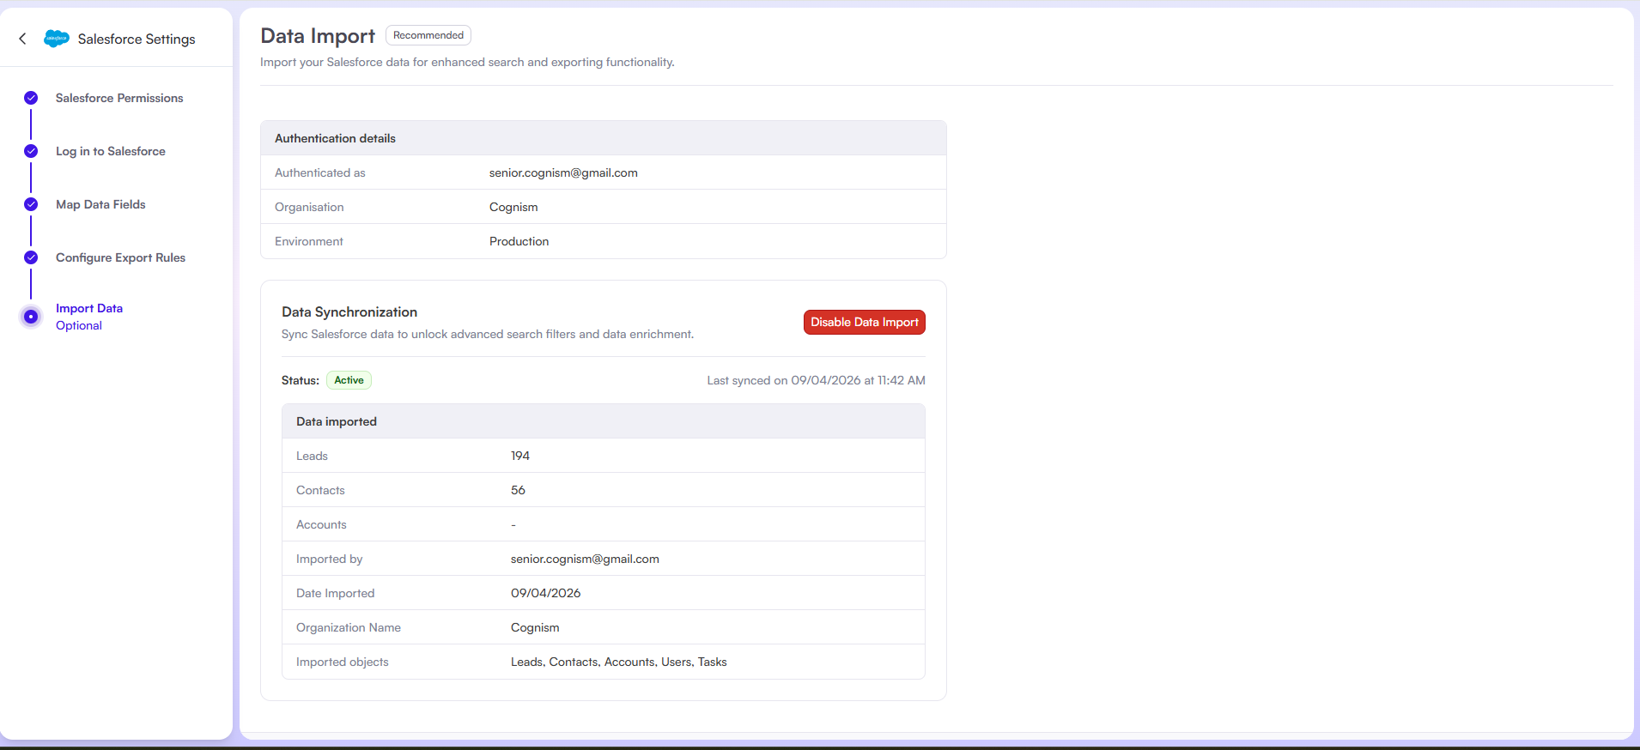
Task: Click the Recommended badge next to Data Import
Action: click(428, 35)
